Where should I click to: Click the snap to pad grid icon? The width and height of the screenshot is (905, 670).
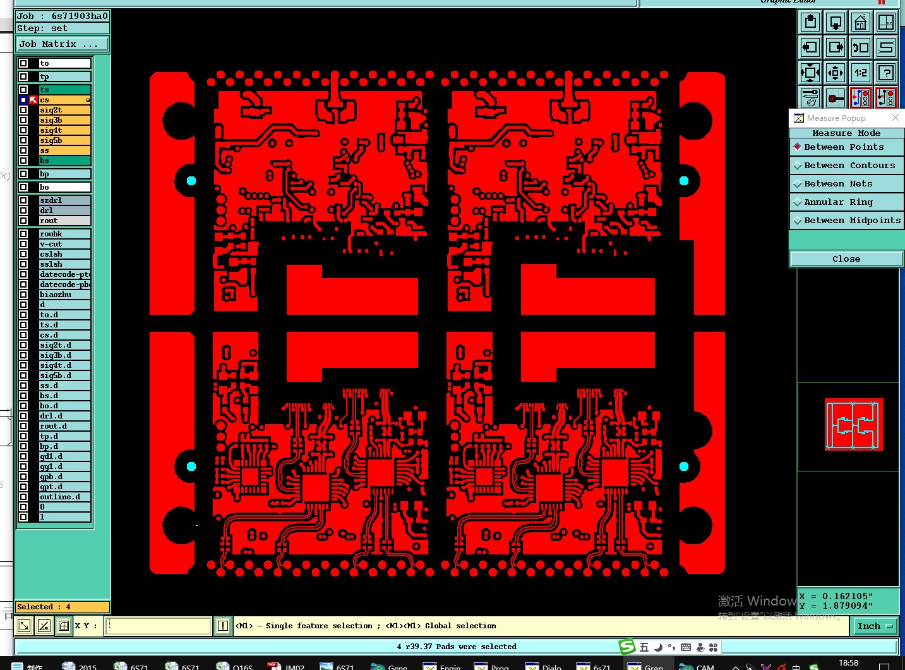point(836,97)
